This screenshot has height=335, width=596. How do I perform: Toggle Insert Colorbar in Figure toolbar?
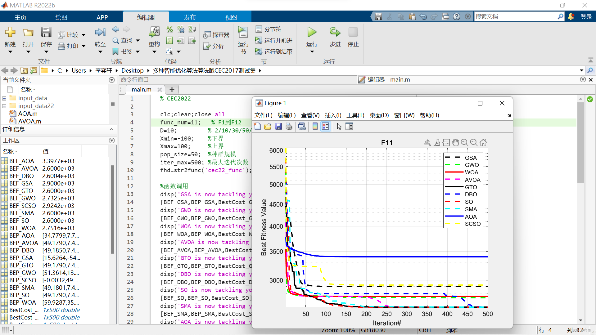pyautogui.click(x=315, y=127)
